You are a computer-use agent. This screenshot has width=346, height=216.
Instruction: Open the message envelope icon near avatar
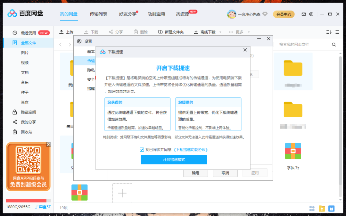click(303, 14)
